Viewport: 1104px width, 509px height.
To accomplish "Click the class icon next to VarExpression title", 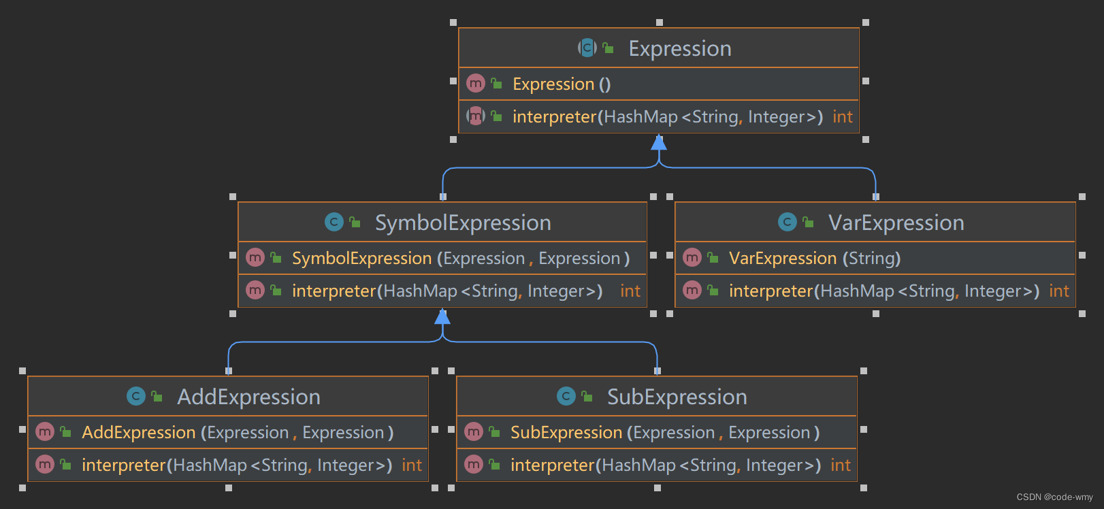I will 788,222.
